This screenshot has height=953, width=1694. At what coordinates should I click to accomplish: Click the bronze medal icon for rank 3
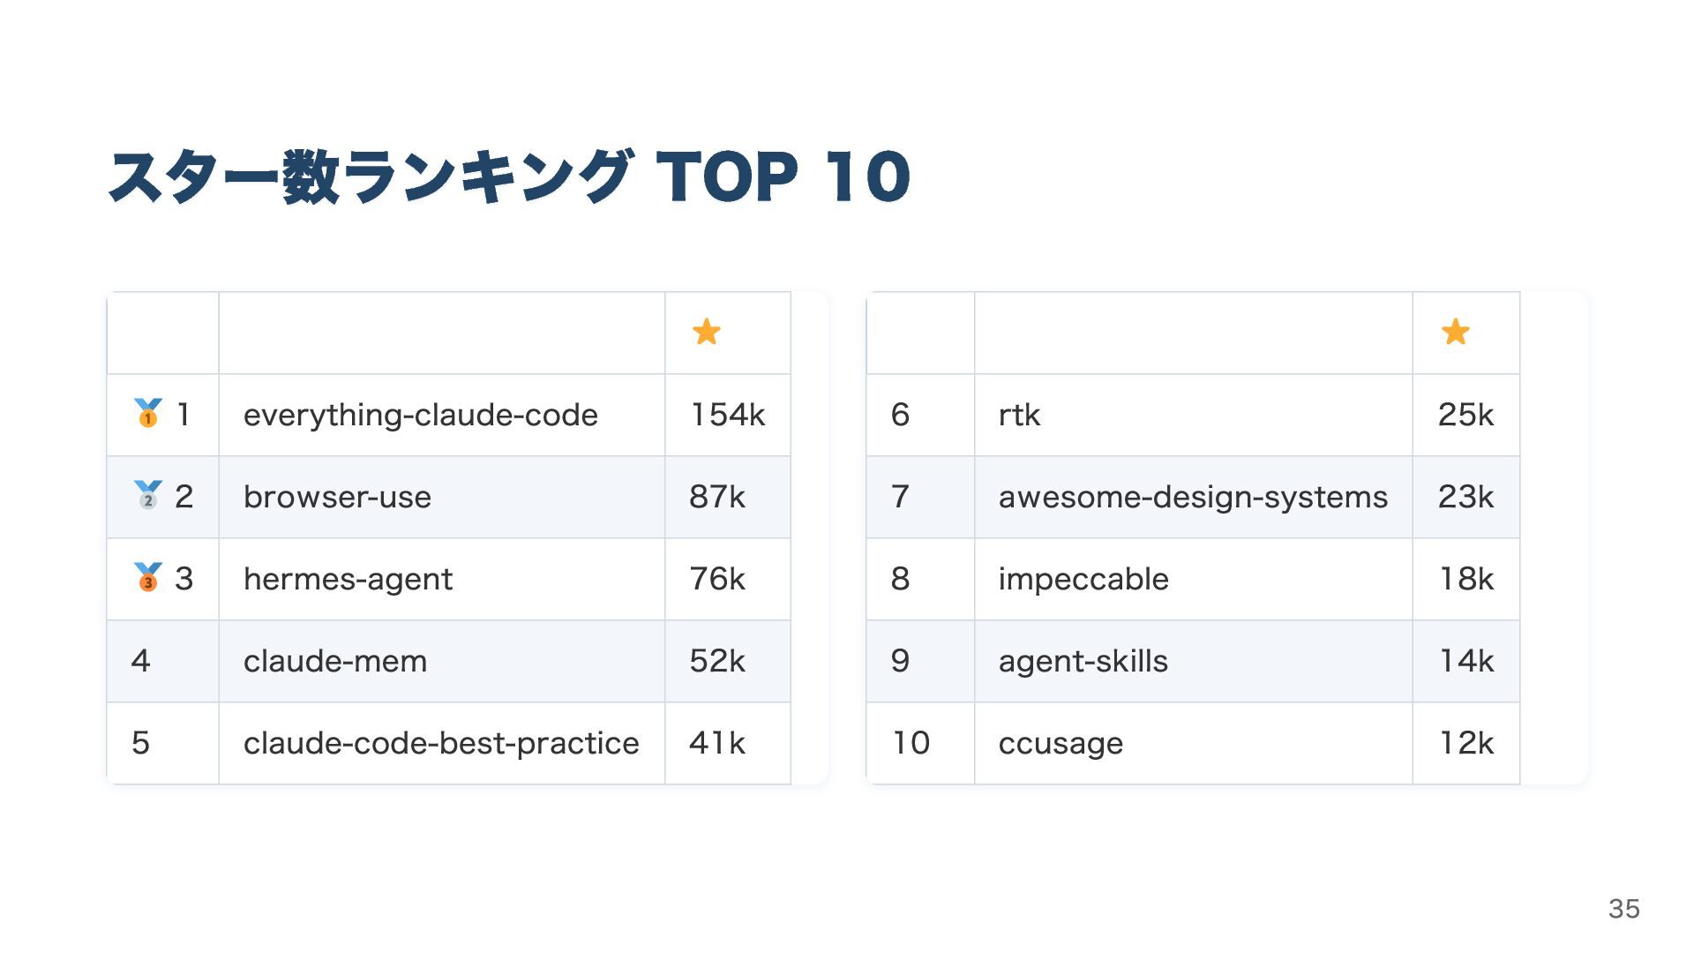pos(148,577)
